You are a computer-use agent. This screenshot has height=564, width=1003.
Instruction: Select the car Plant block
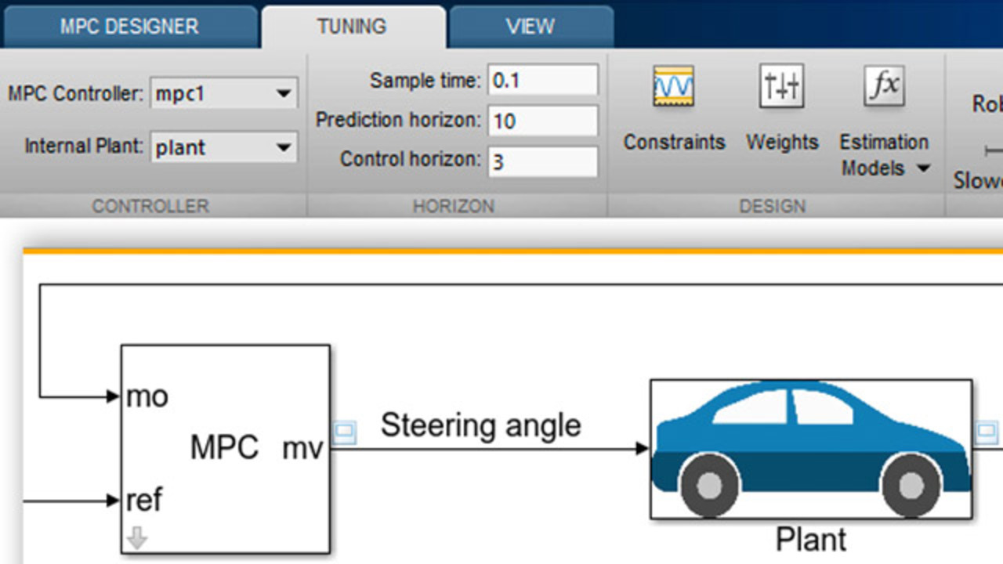[x=811, y=449]
